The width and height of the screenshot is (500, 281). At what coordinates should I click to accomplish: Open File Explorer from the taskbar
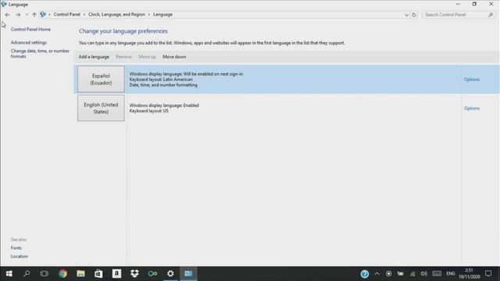pos(80,274)
